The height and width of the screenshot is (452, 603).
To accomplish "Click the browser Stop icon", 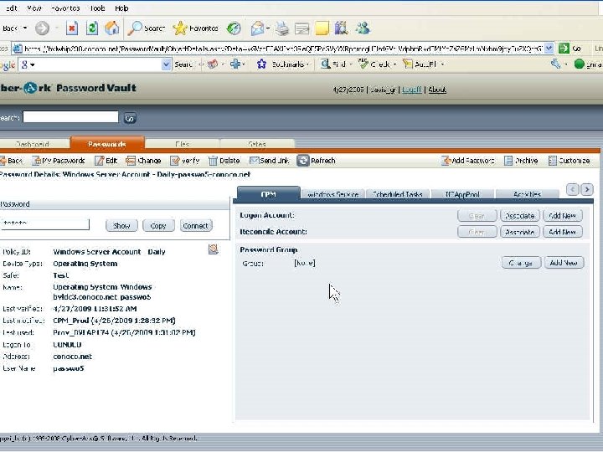I will pos(72,28).
